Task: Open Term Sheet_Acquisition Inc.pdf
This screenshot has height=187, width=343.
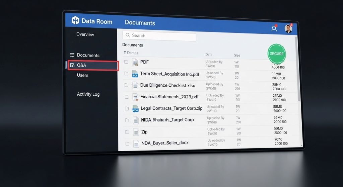Action: tap(169, 74)
